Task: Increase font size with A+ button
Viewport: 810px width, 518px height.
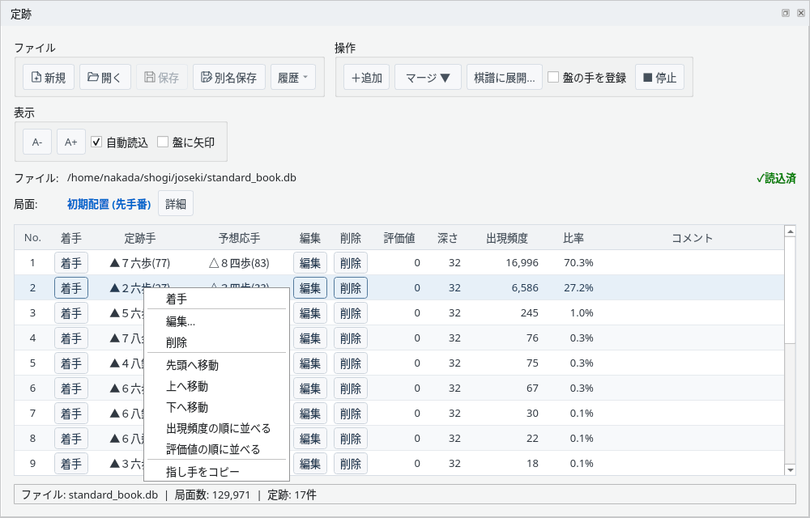Action: (x=70, y=142)
